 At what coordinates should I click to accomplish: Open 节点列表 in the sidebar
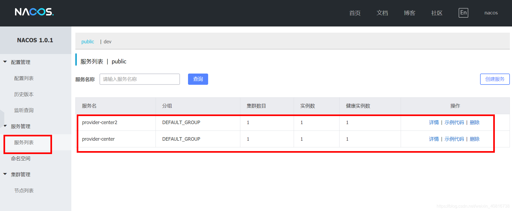click(x=24, y=190)
